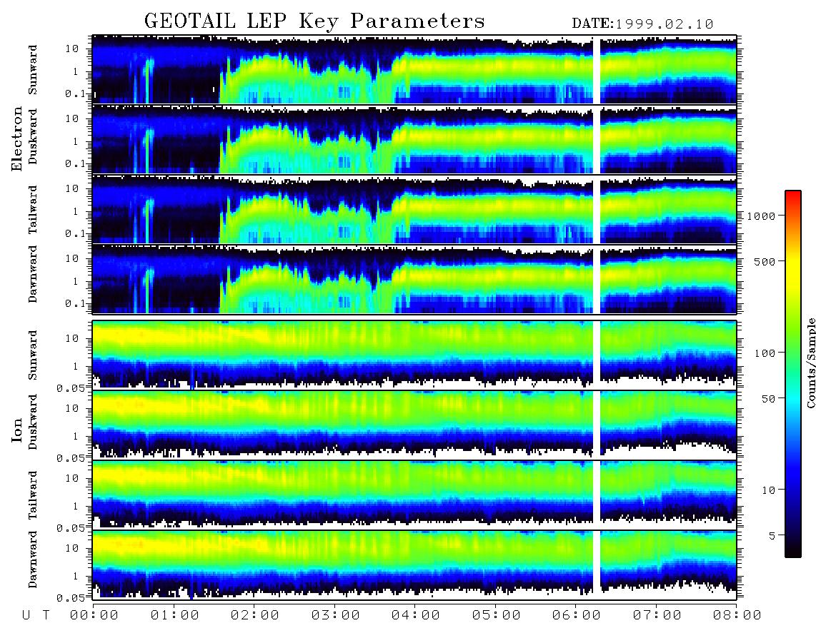Viewport: 816px width, 628px height.
Task: Click the 05:00 time axis label
Action: coord(496,616)
